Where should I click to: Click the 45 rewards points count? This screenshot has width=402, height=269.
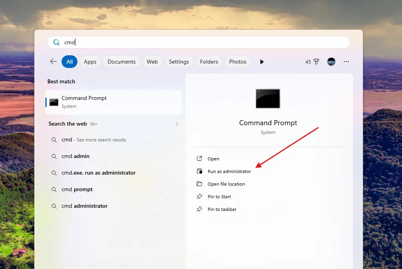308,62
